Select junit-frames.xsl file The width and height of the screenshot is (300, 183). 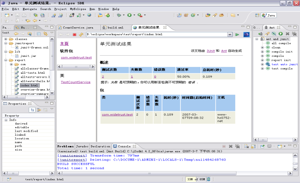[x=34, y=47]
